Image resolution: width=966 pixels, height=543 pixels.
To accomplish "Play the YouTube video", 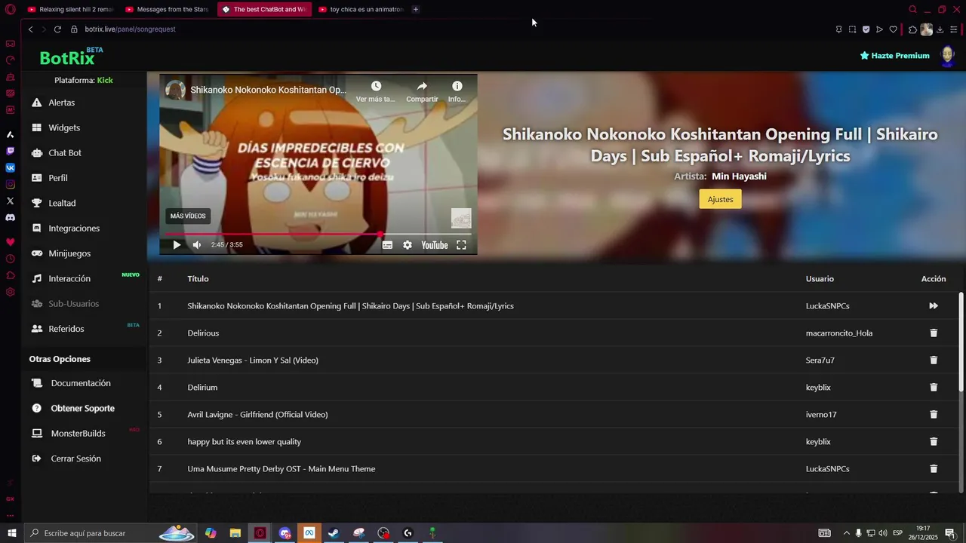I will 177,245.
